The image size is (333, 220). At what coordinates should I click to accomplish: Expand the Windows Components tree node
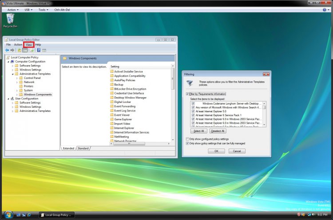(x=17, y=94)
